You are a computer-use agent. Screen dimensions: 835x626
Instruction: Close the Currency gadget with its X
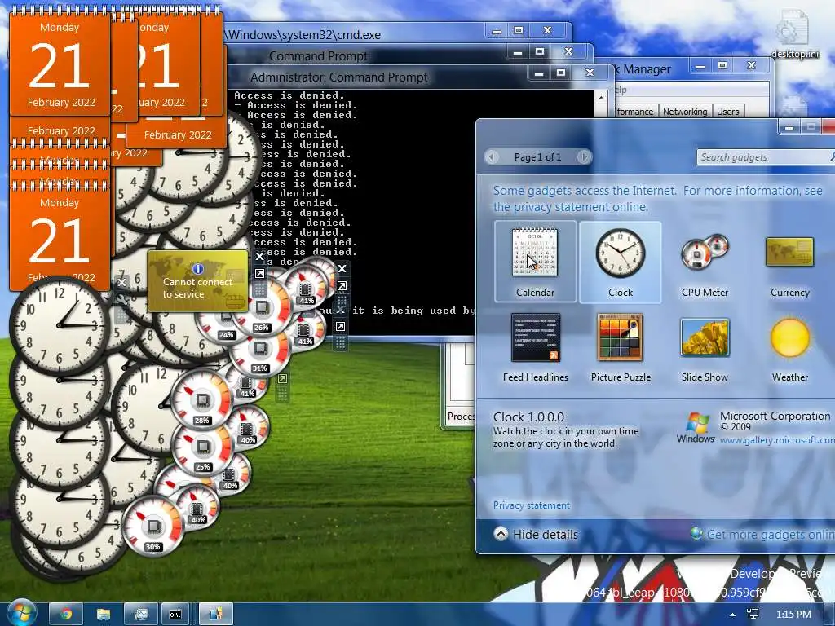point(259,257)
